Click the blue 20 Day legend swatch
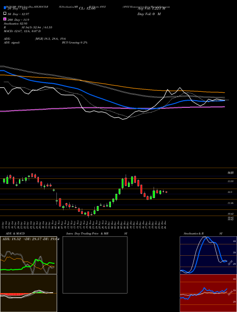The image size is (237, 312). point(5,8)
